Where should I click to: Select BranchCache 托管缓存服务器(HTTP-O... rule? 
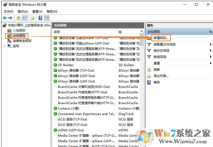[87, 97]
